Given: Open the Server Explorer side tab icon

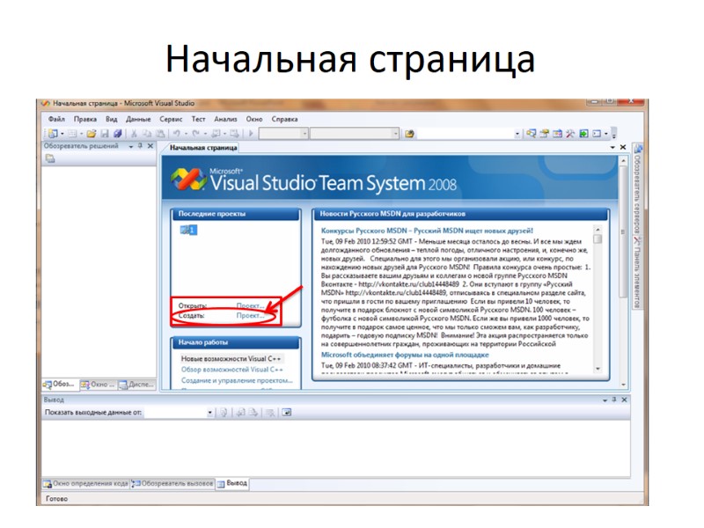Looking at the screenshot, I should 637,149.
